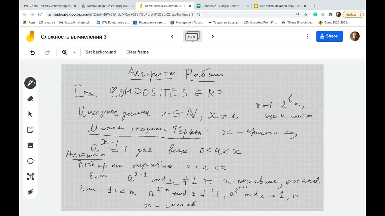Viewport: 385px width, 216px height.
Task: Redo the last undone action
Action: tap(47, 52)
